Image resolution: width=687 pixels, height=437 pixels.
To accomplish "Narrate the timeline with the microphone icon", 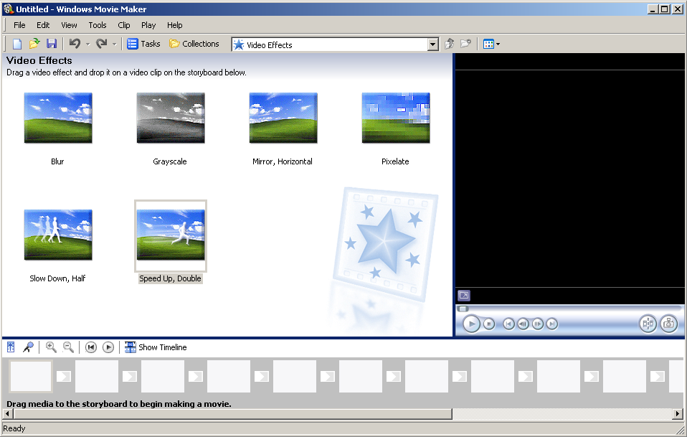I will coord(28,347).
